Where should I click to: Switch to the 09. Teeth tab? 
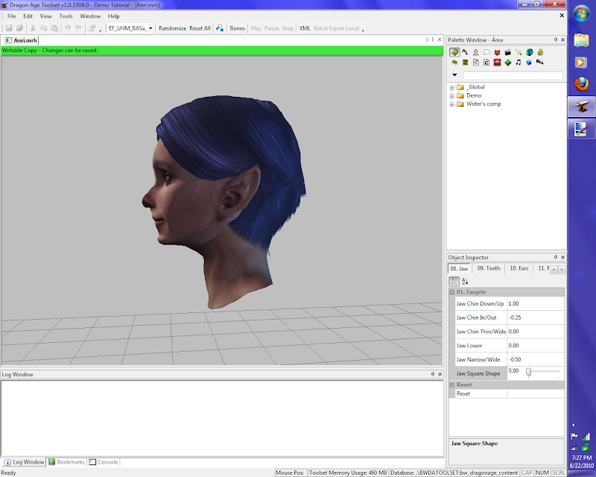coord(488,268)
